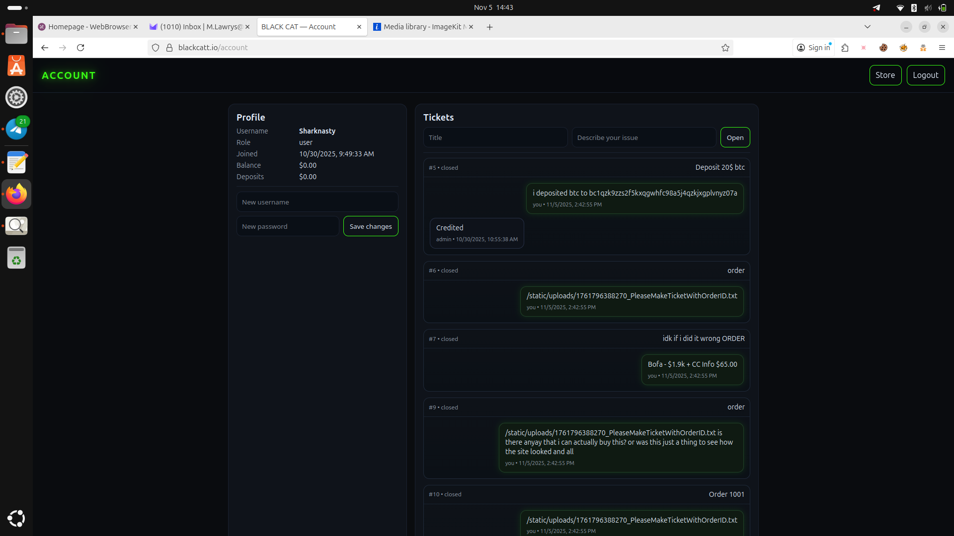This screenshot has width=954, height=536.
Task: Click Save changes in the Profile panel
Action: pyautogui.click(x=371, y=226)
